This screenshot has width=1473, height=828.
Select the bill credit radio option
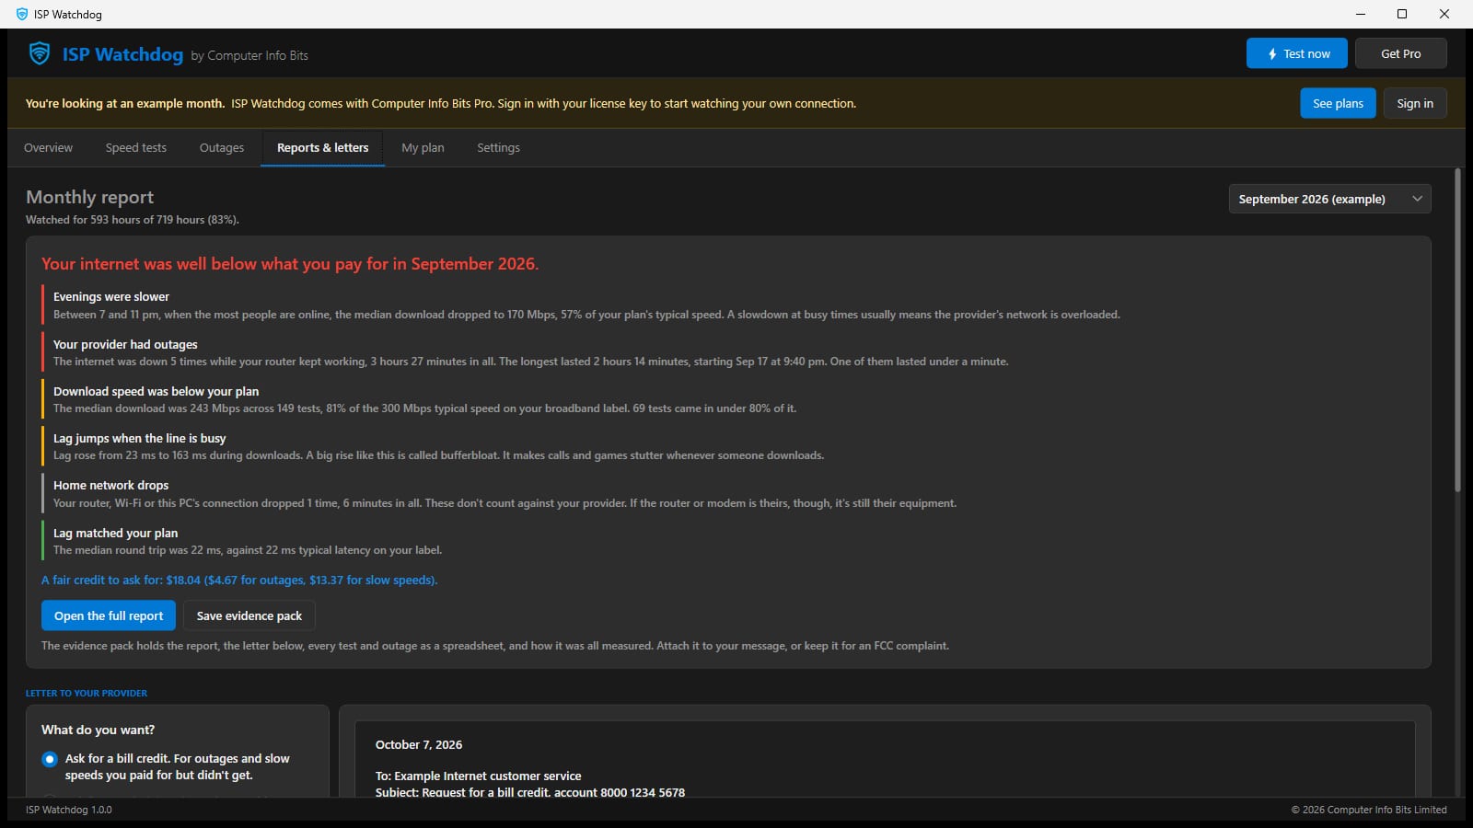(50, 759)
